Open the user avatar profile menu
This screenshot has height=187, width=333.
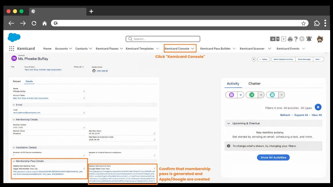(320, 39)
